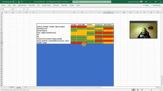Add a new sheet with plus icon
Viewport: 163px width, 91px height.
[x=25, y=87]
